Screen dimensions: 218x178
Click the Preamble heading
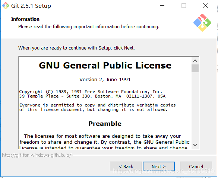pos(105,124)
